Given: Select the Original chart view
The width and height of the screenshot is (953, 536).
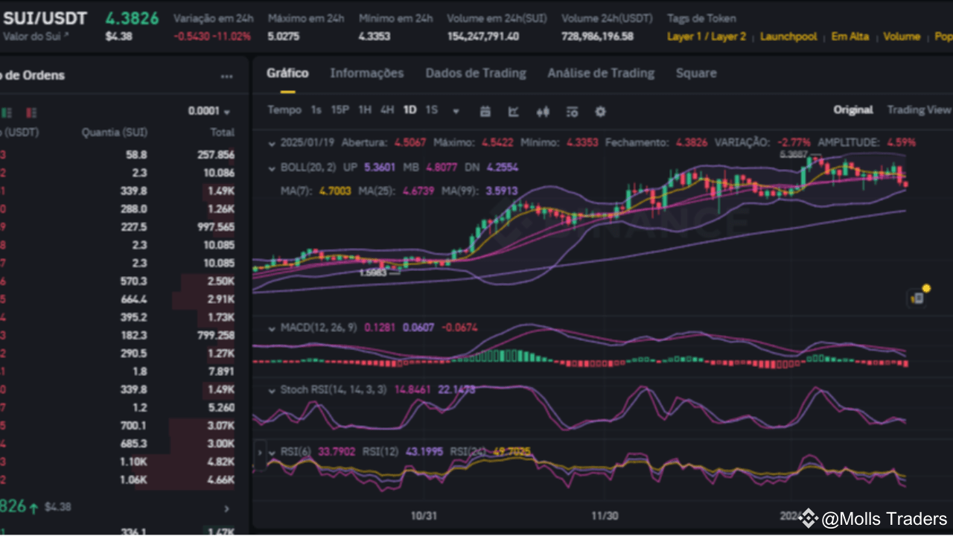Looking at the screenshot, I should pyautogui.click(x=853, y=109).
